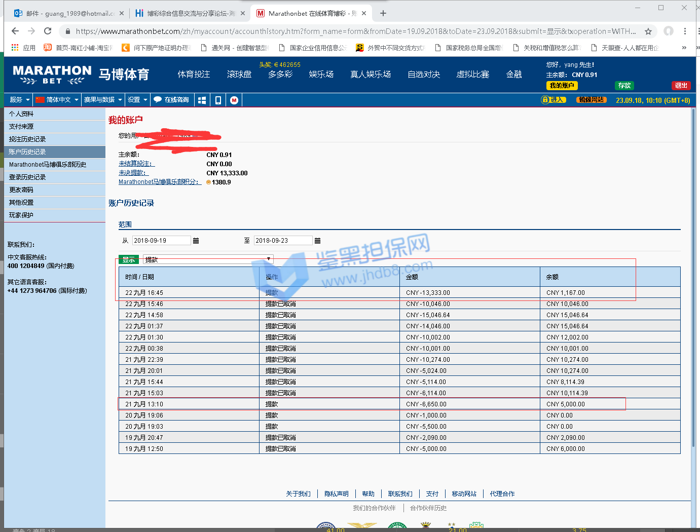Click the padlock 进入 button

tap(553, 100)
